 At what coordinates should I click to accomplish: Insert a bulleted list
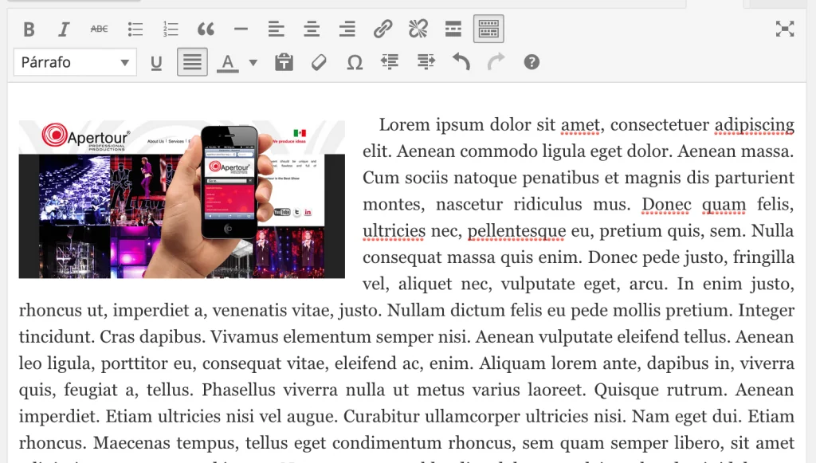(135, 29)
